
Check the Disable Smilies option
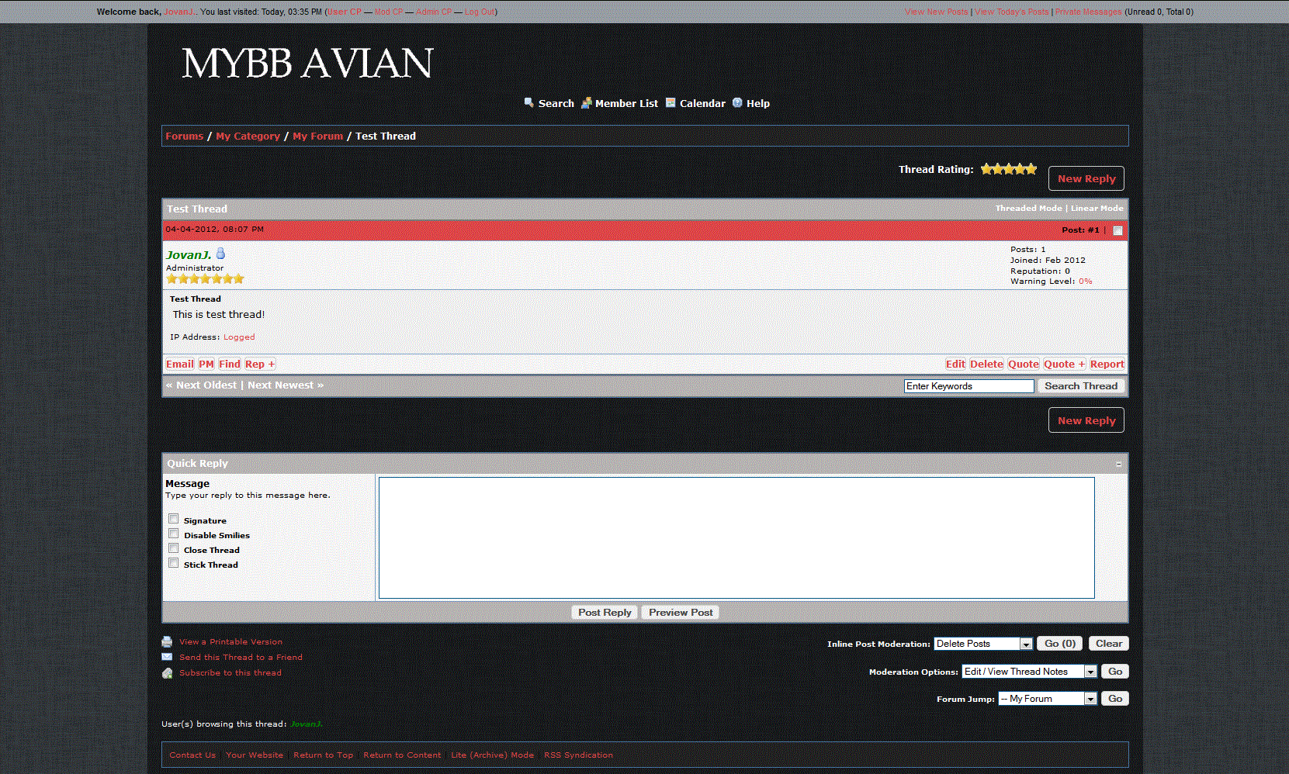tap(174, 534)
